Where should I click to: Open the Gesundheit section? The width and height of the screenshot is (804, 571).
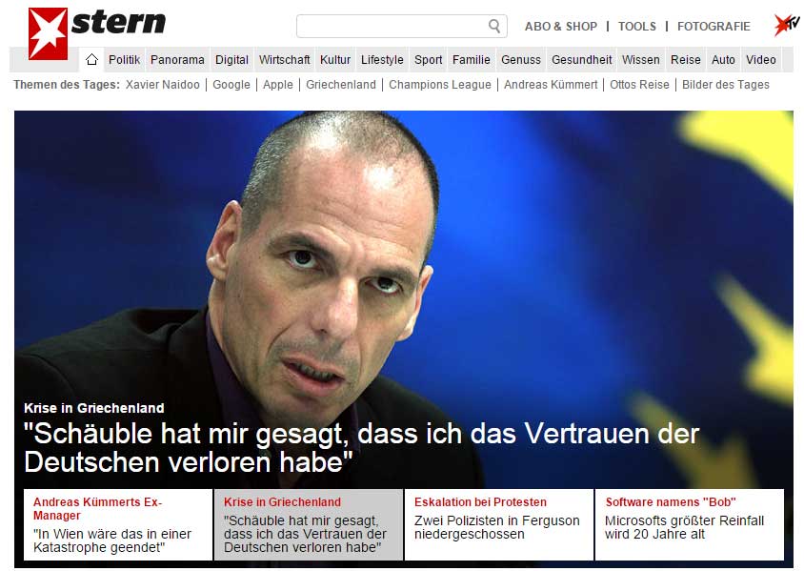click(581, 60)
